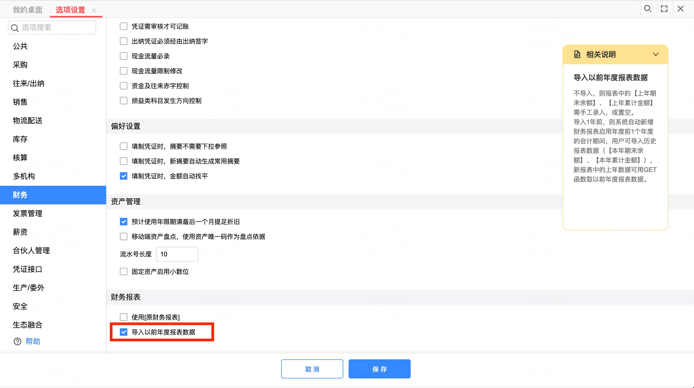Click the 取消 button
The image size is (694, 388).
coord(312,369)
